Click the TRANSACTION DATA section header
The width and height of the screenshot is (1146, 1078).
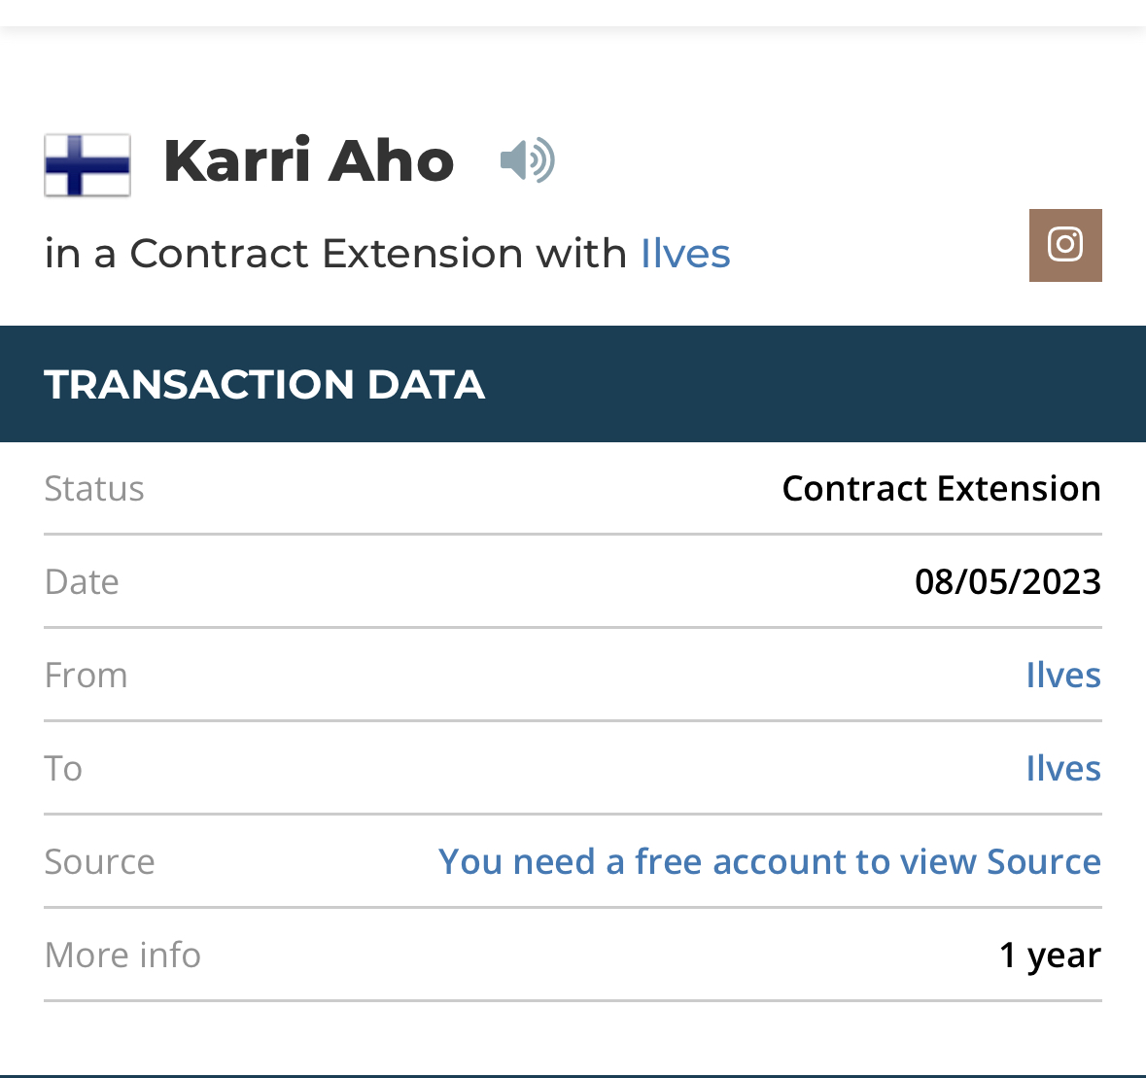[264, 384]
